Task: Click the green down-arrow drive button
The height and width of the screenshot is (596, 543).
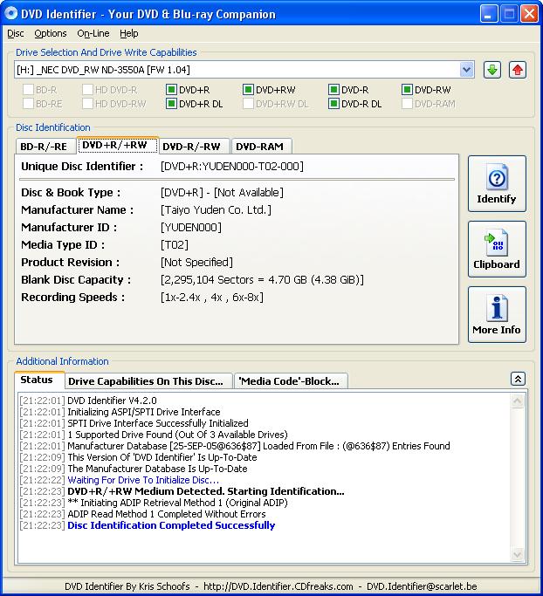Action: click(492, 70)
